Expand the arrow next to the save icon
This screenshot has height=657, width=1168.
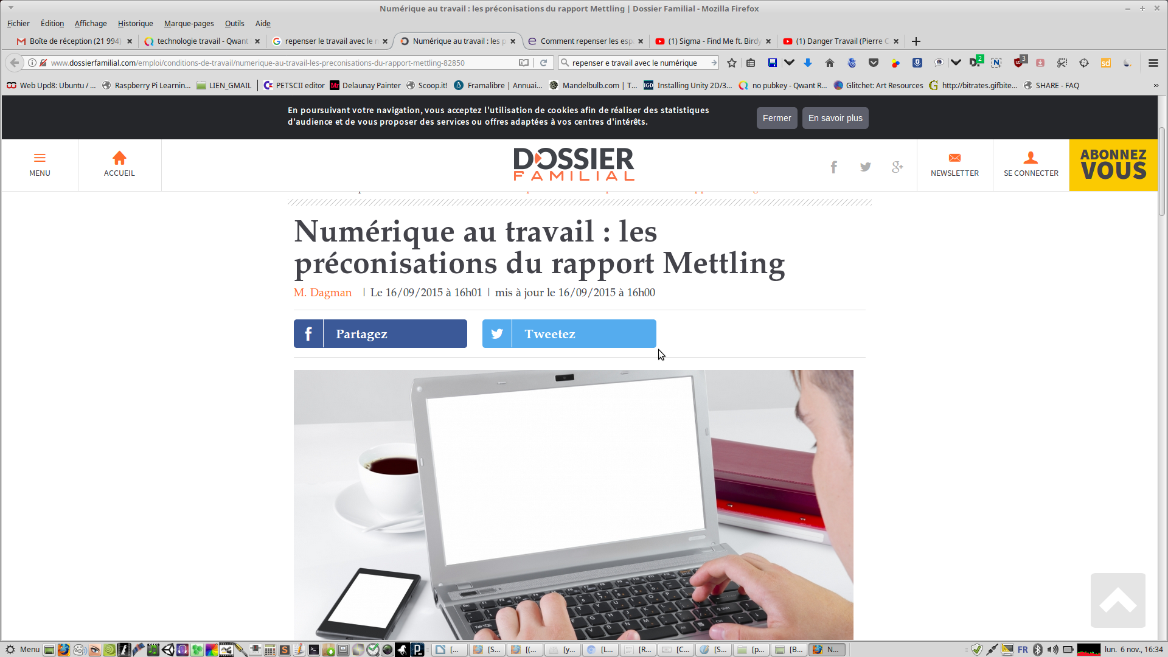[x=789, y=63]
